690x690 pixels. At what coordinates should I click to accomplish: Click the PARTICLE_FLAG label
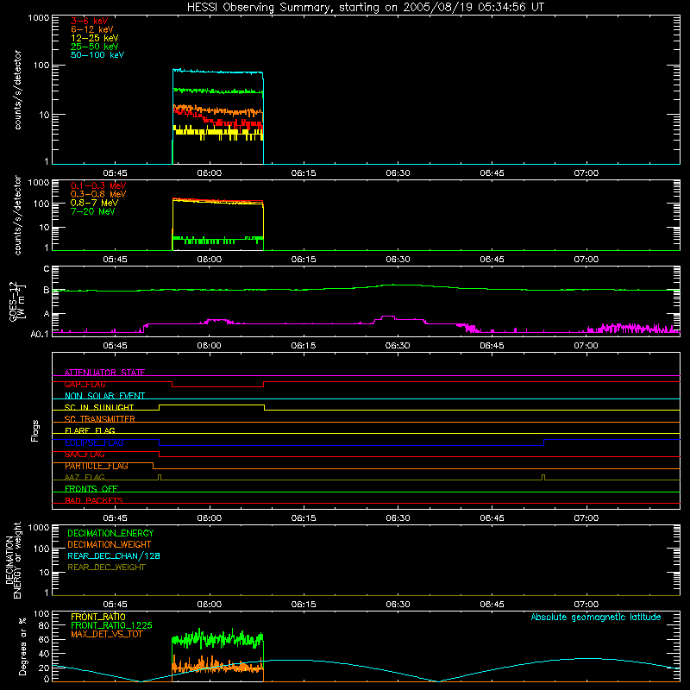click(97, 466)
